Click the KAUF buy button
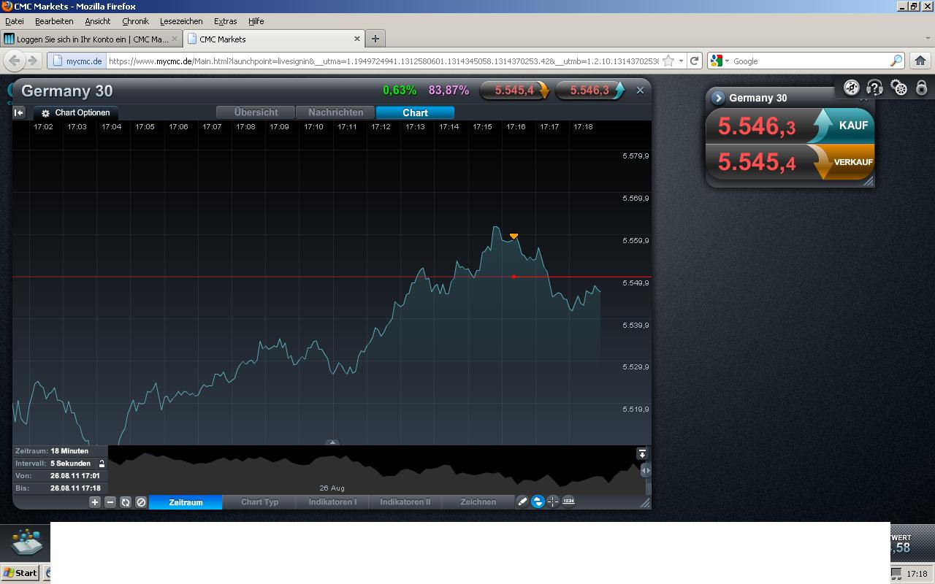The width and height of the screenshot is (935, 584). 841,126
